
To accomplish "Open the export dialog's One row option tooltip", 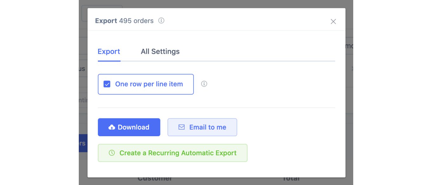I will coord(204,84).
